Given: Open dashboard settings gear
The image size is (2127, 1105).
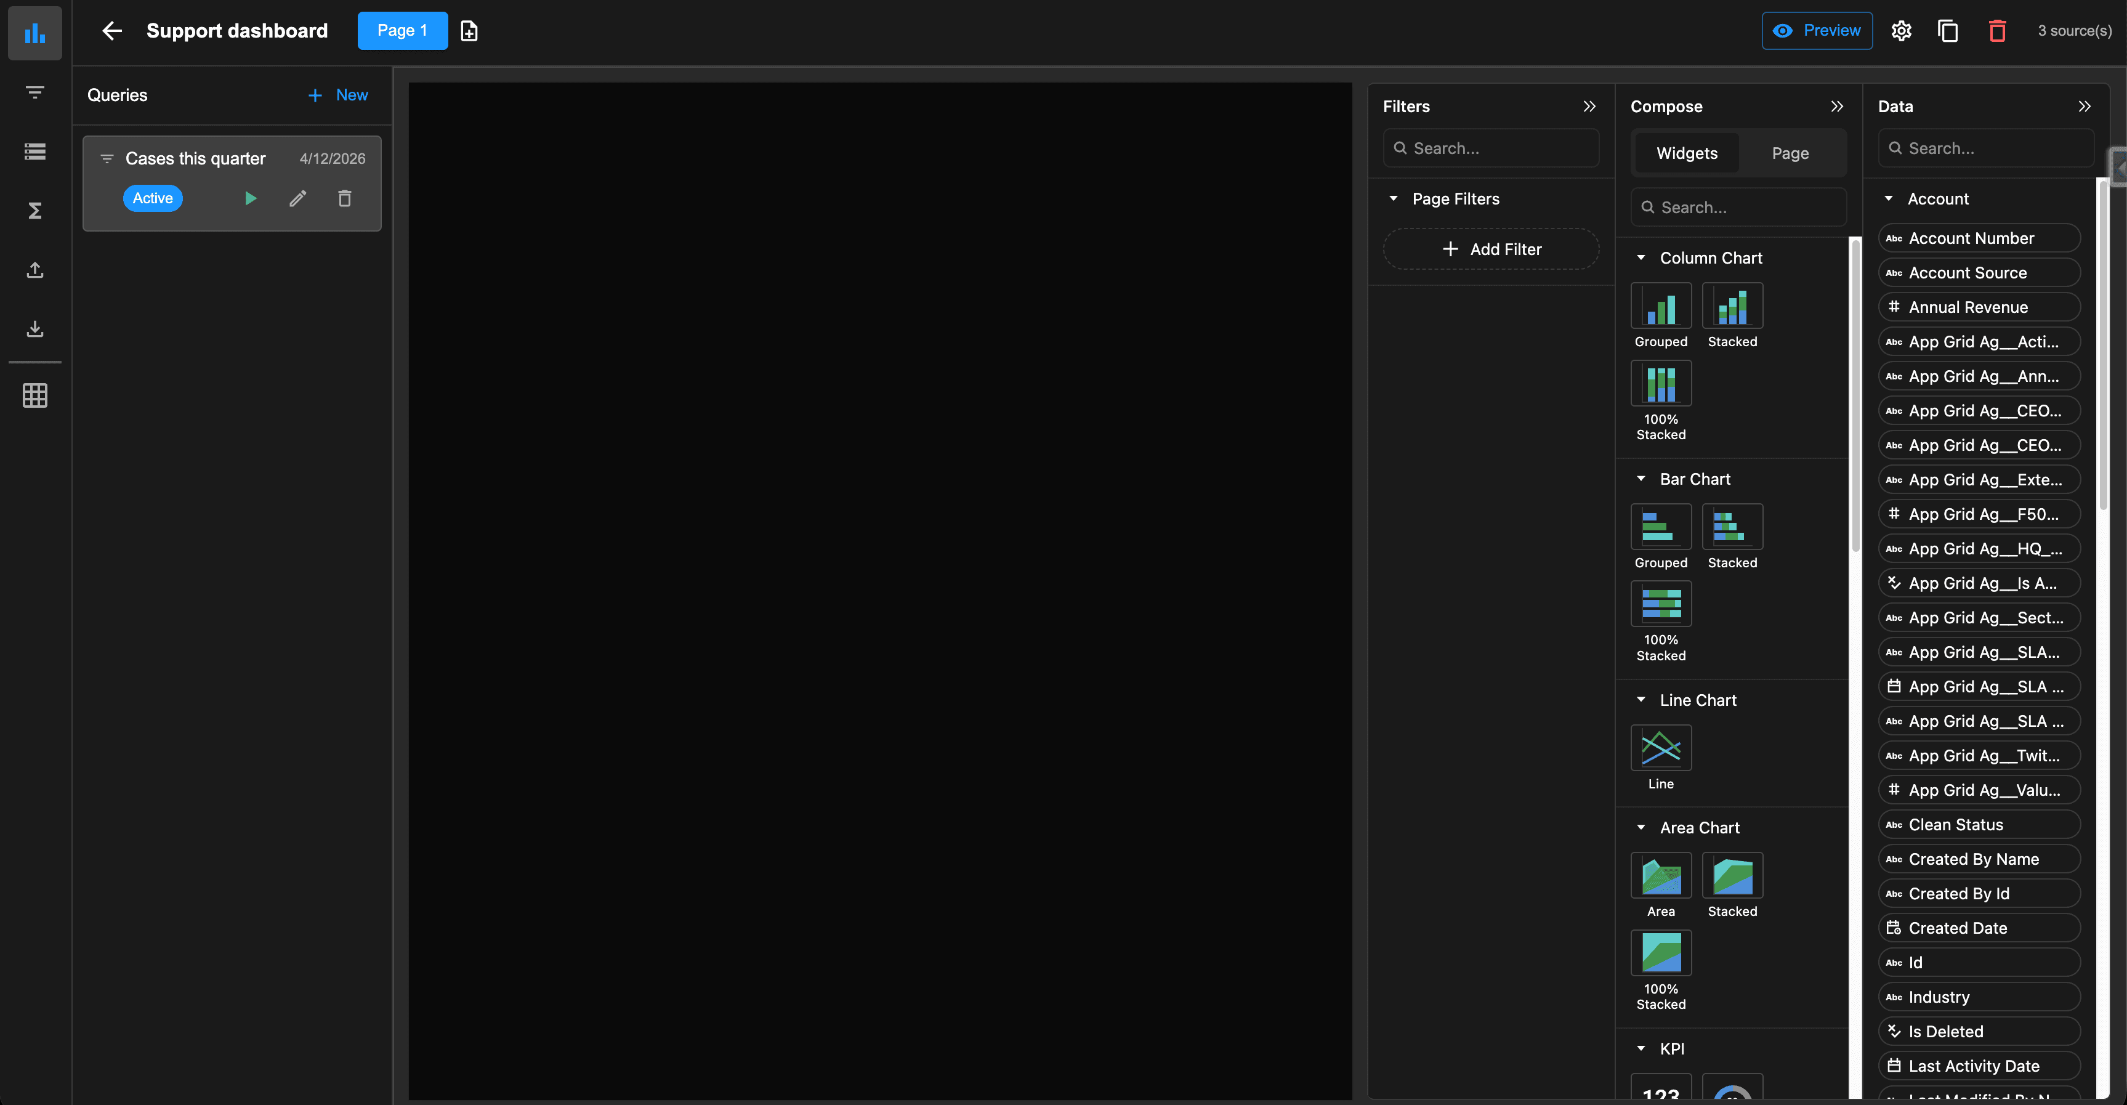Looking at the screenshot, I should coord(1902,31).
